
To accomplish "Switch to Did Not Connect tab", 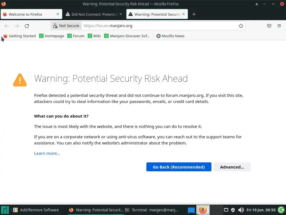I will pos(94,14).
